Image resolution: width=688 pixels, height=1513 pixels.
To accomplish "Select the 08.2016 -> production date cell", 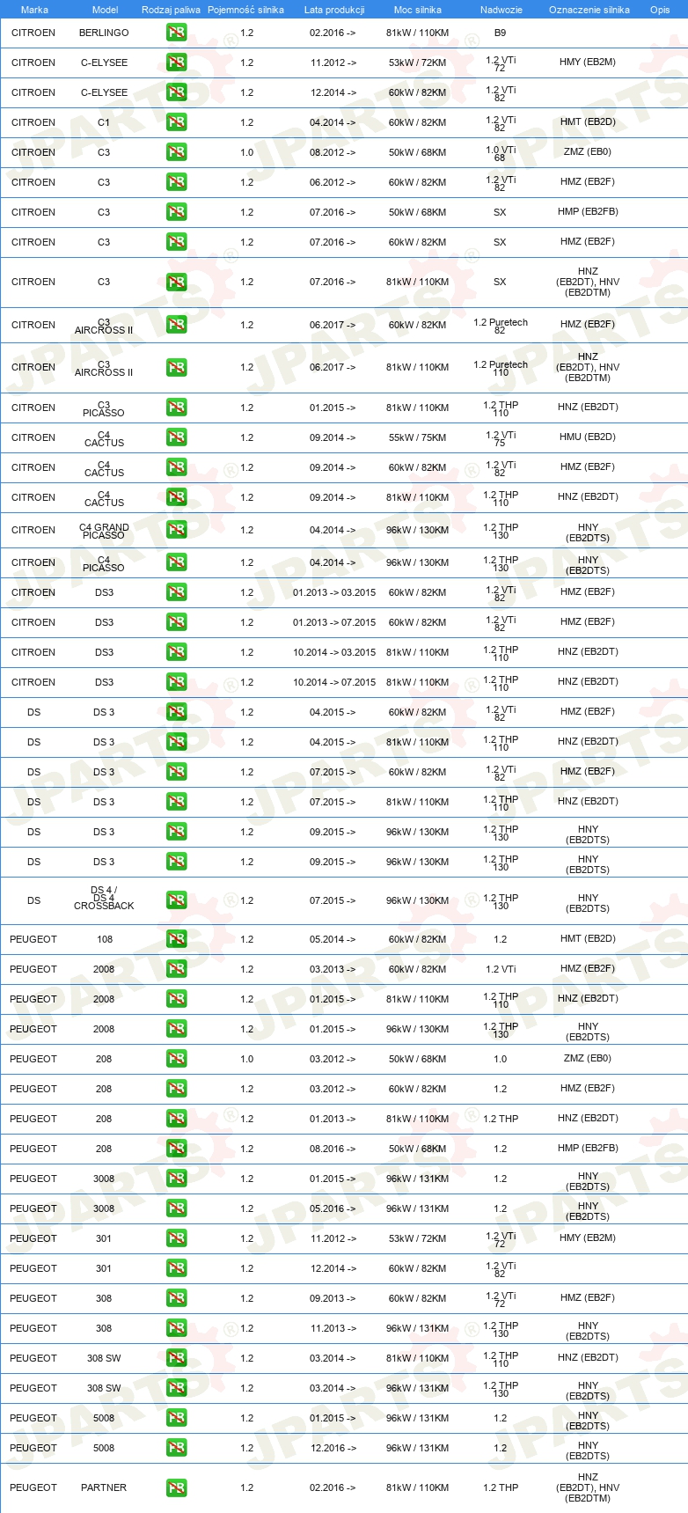I will pyautogui.click(x=333, y=1149).
